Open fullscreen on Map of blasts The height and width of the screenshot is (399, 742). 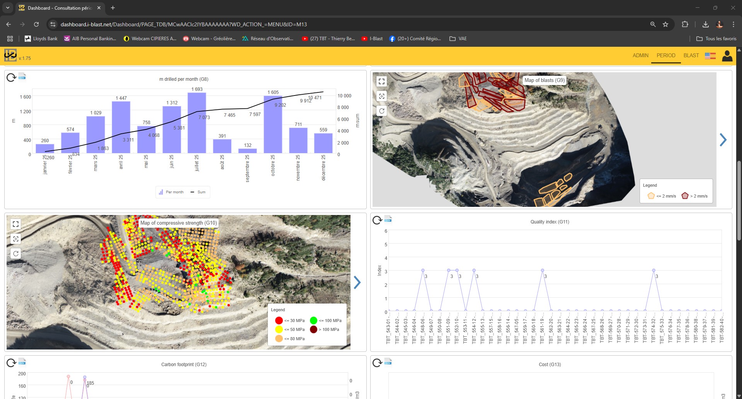381,81
